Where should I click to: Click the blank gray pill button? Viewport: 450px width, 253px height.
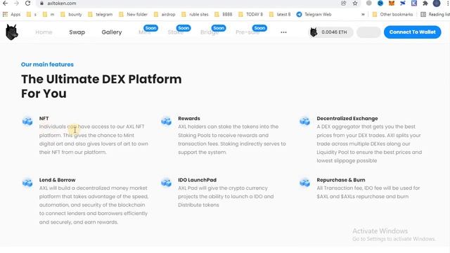coord(368,32)
